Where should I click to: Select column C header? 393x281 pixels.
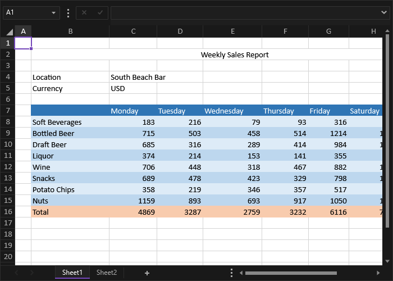[134, 31]
